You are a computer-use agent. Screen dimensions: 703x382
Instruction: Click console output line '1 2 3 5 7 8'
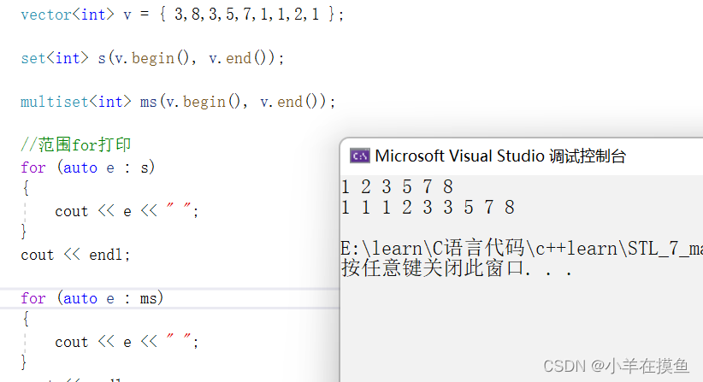click(397, 187)
